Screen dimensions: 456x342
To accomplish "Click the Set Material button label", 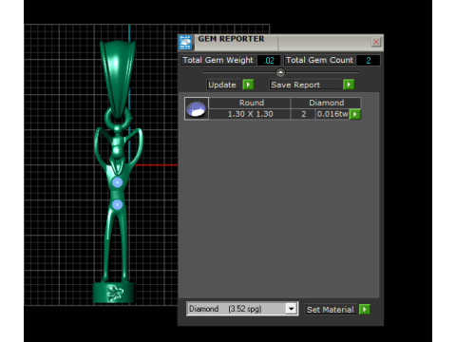I will [x=332, y=310].
